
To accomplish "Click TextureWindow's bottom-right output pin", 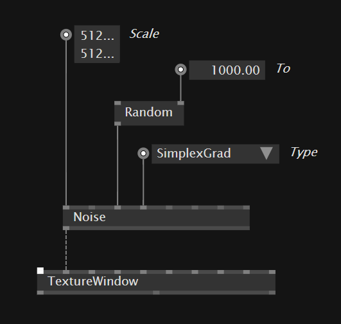I will [272, 292].
